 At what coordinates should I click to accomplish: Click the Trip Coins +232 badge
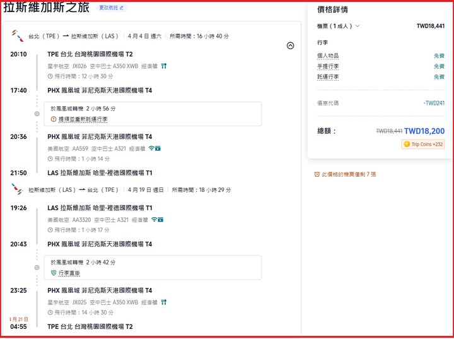tap(423, 145)
